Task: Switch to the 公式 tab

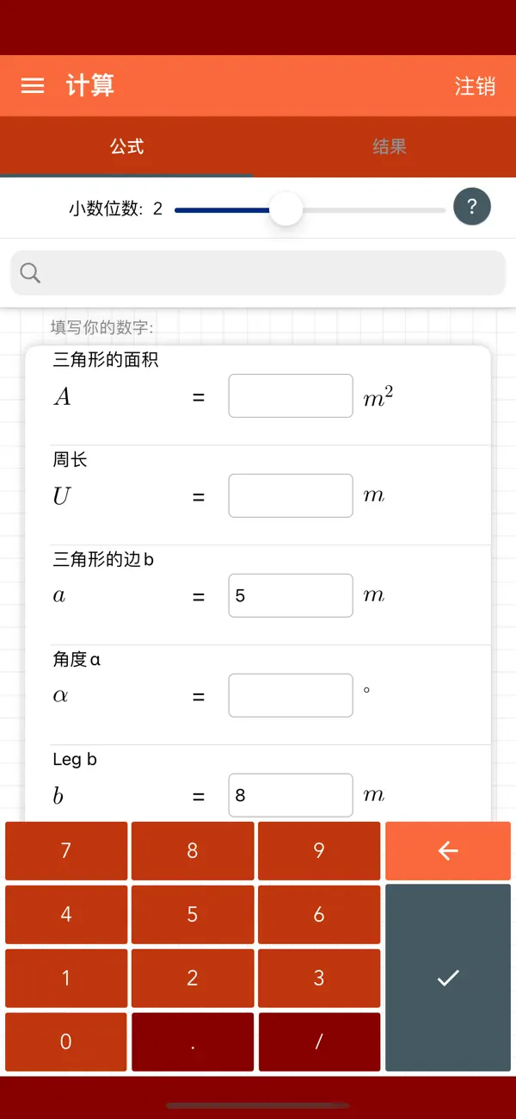Action: pos(127,146)
